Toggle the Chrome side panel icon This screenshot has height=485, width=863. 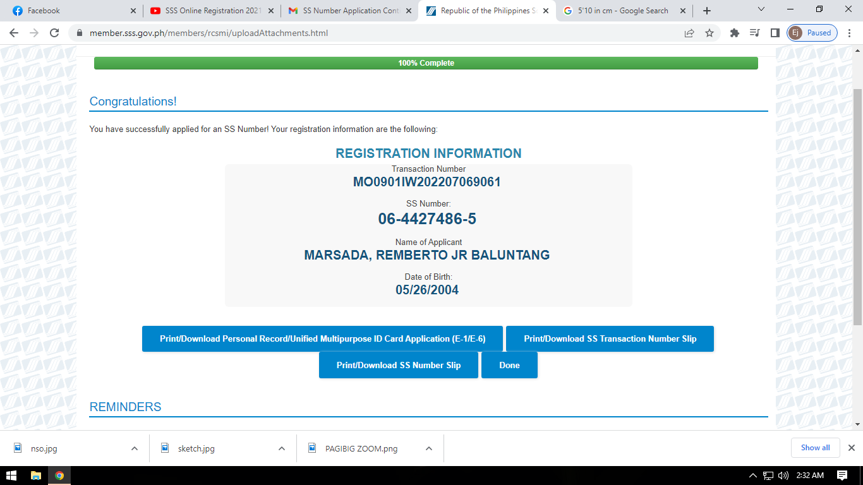775,33
